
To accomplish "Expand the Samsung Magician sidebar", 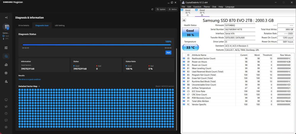I will point(6,17).
